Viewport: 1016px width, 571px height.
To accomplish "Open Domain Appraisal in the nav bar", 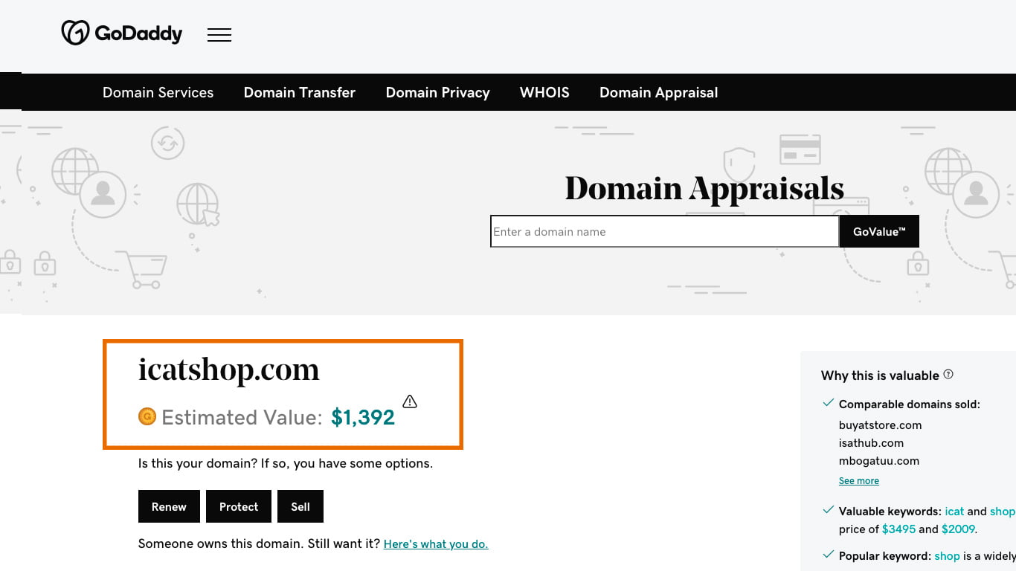I will click(x=658, y=93).
